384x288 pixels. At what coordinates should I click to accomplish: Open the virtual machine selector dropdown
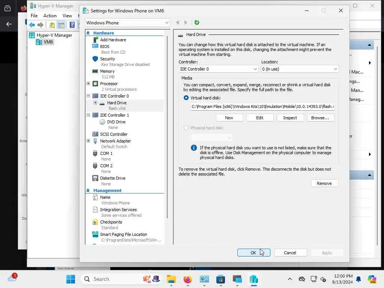point(127,23)
